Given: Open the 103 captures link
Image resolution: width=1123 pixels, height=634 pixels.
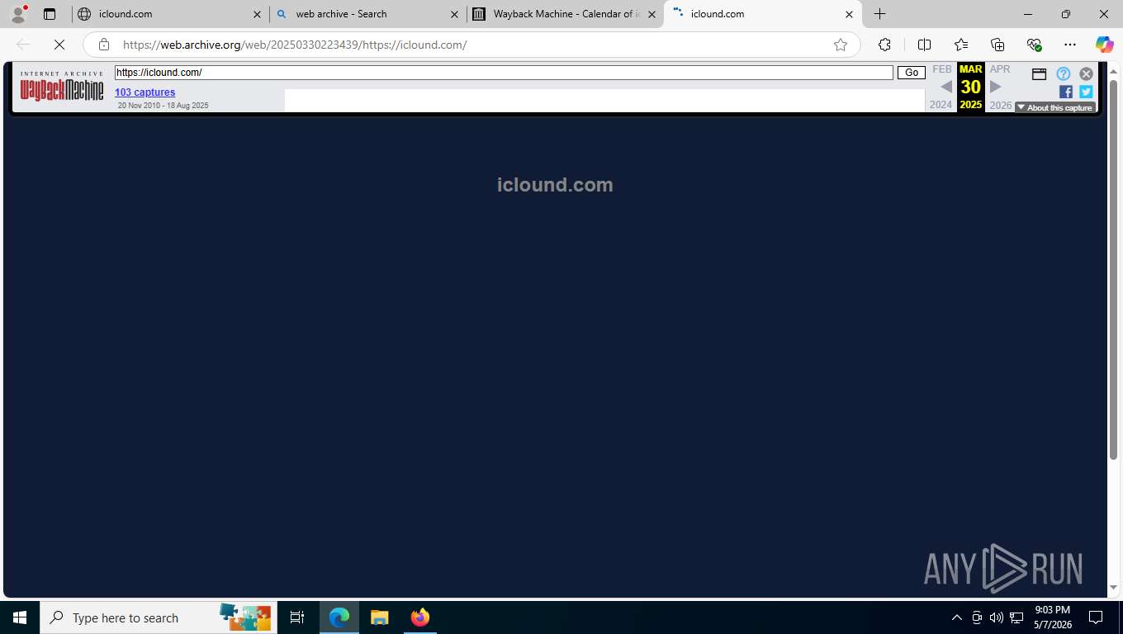Looking at the screenshot, I should tap(145, 92).
